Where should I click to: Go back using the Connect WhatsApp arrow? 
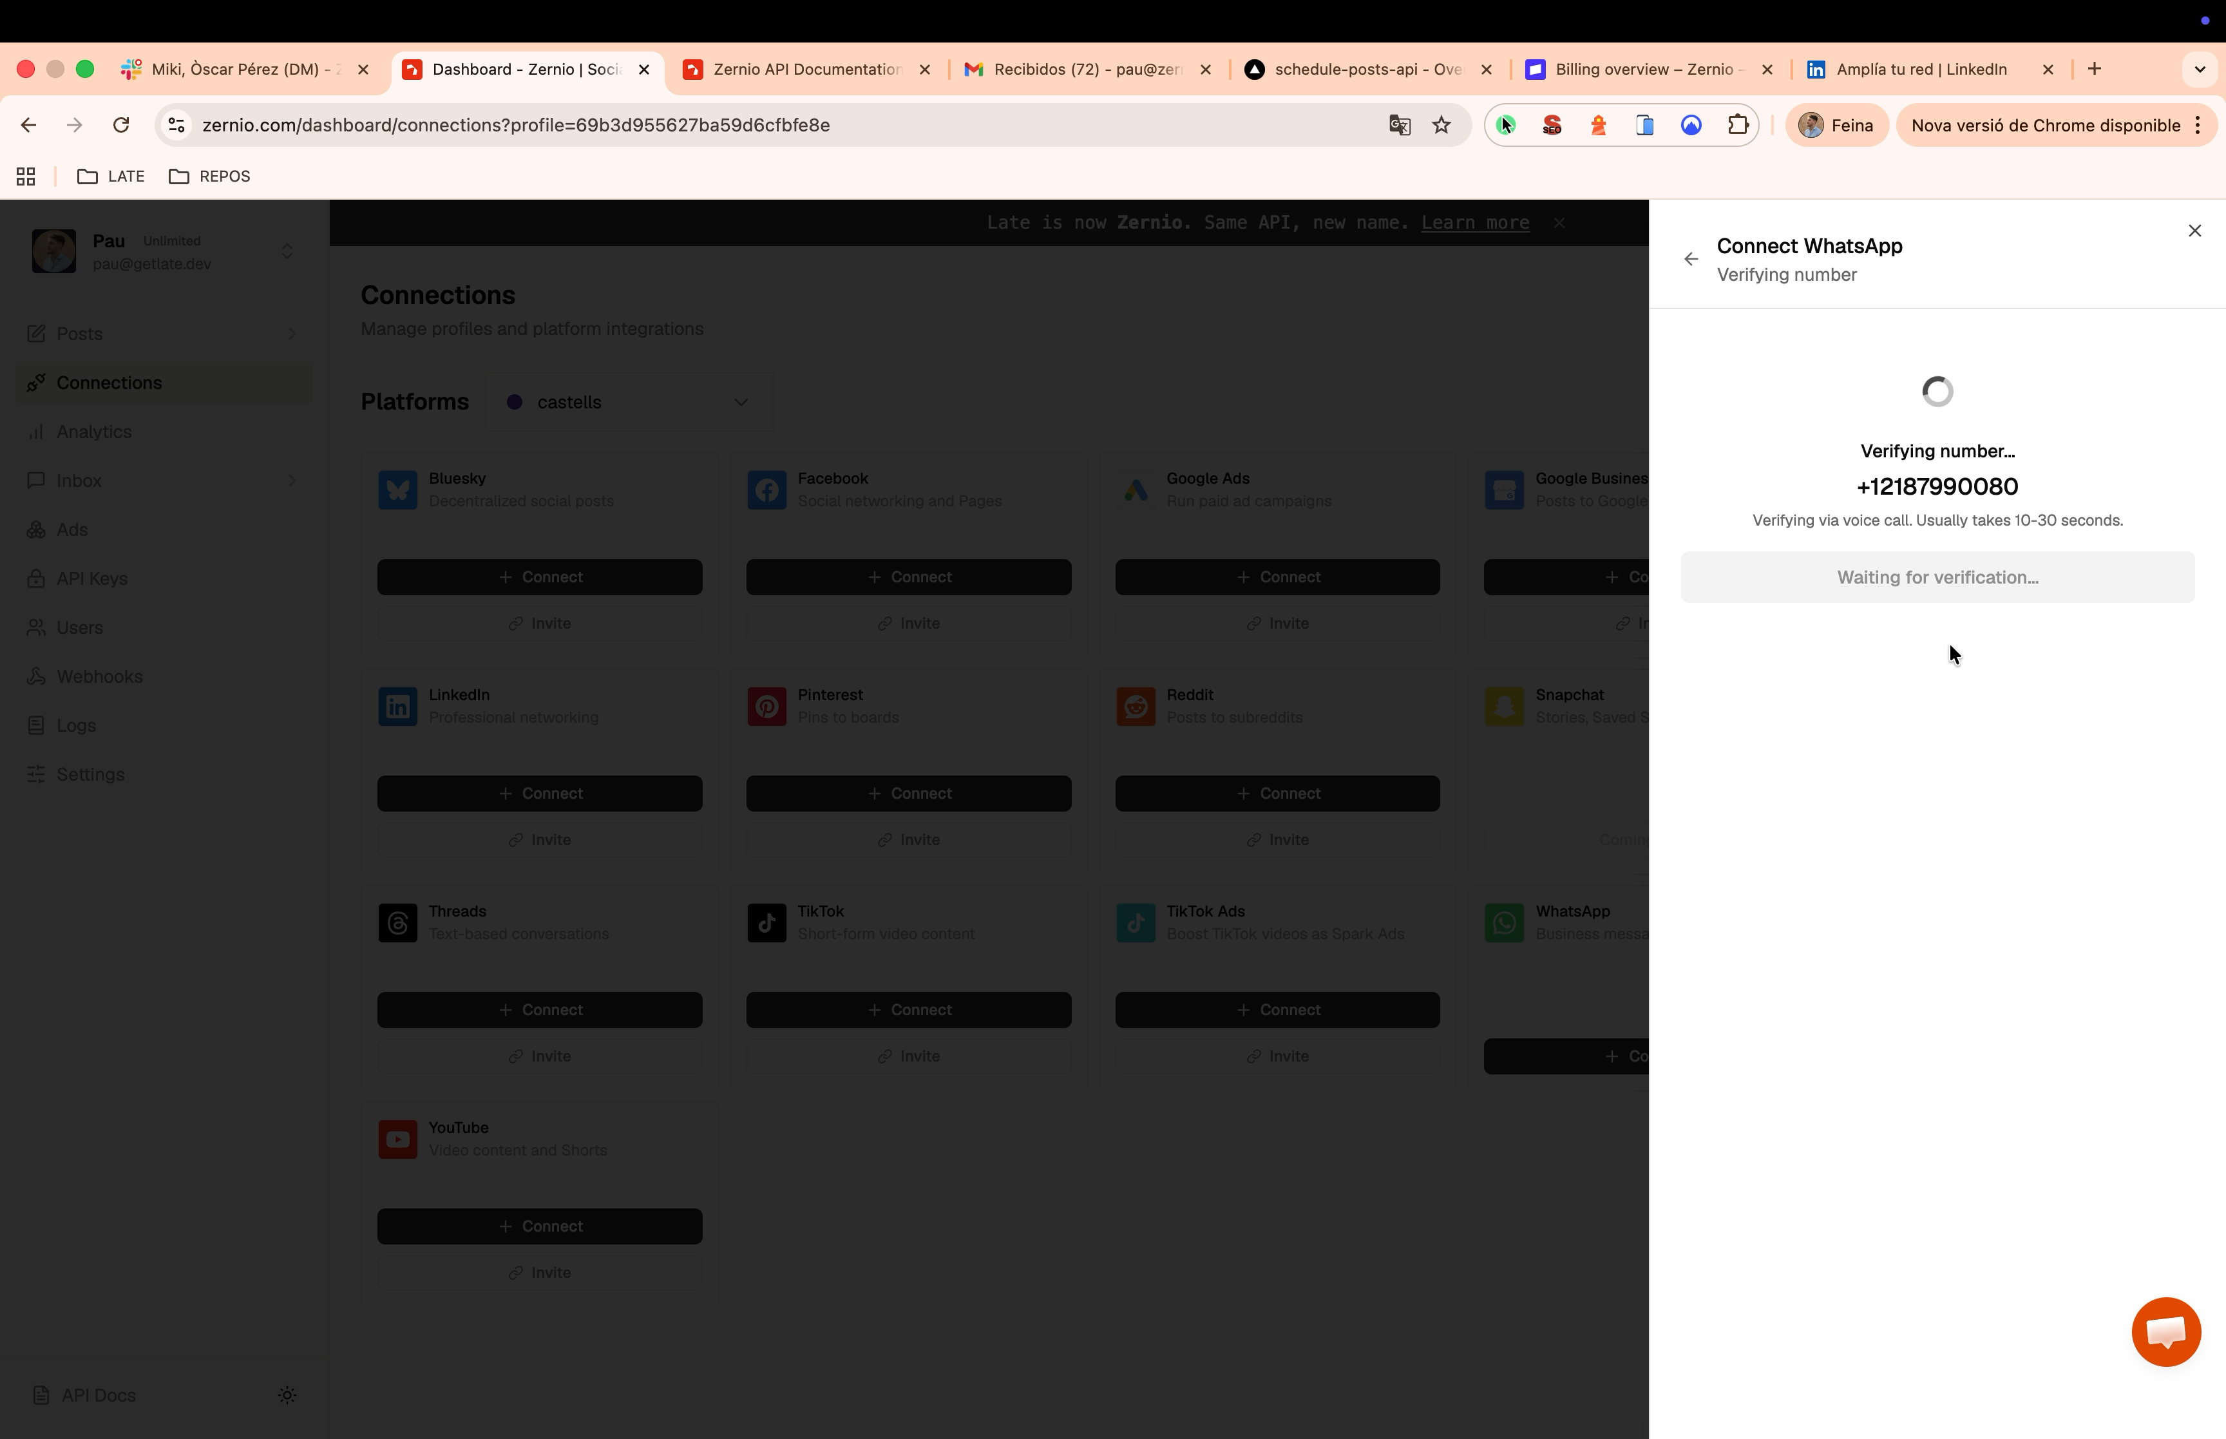coord(1691,259)
